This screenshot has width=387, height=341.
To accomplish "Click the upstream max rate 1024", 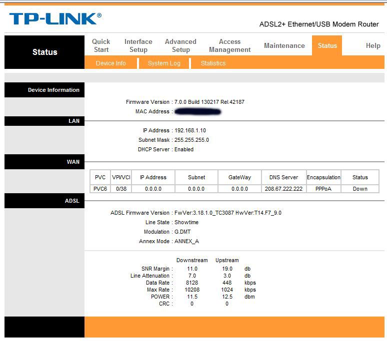I will coord(227,290).
